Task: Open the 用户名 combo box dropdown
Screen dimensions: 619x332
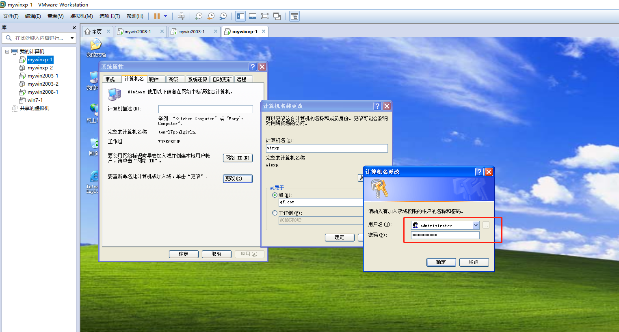Action: (476, 225)
